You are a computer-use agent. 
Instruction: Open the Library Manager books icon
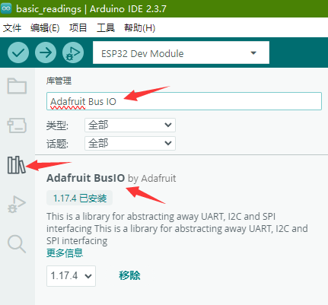tap(16, 165)
